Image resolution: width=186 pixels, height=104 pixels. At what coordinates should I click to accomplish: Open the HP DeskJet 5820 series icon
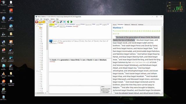(3, 59)
